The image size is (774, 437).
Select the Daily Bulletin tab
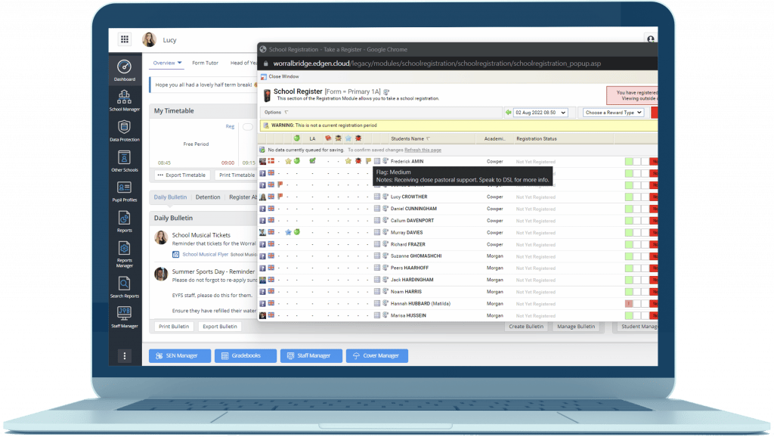pyautogui.click(x=170, y=197)
